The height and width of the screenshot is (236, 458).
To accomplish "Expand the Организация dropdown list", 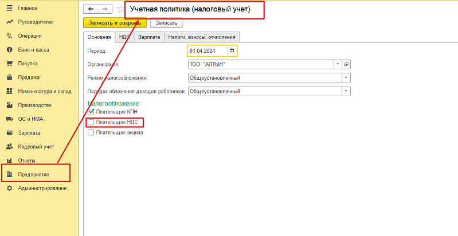I will pyautogui.click(x=338, y=64).
